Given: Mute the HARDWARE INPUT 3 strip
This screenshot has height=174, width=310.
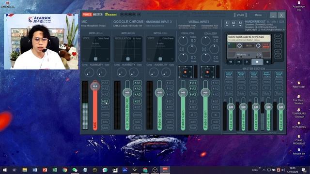Looking at the screenshot, I should point(170,128).
